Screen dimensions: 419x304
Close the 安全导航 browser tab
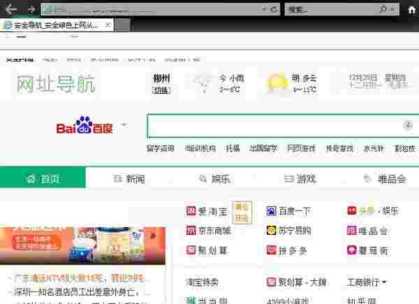tap(108, 25)
